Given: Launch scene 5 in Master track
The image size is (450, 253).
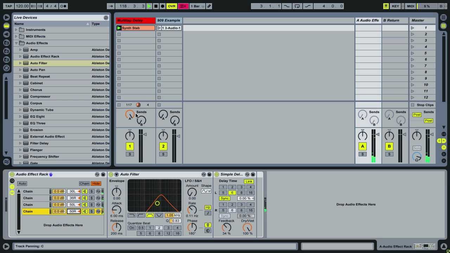Looking at the screenshot, I should [412, 53].
